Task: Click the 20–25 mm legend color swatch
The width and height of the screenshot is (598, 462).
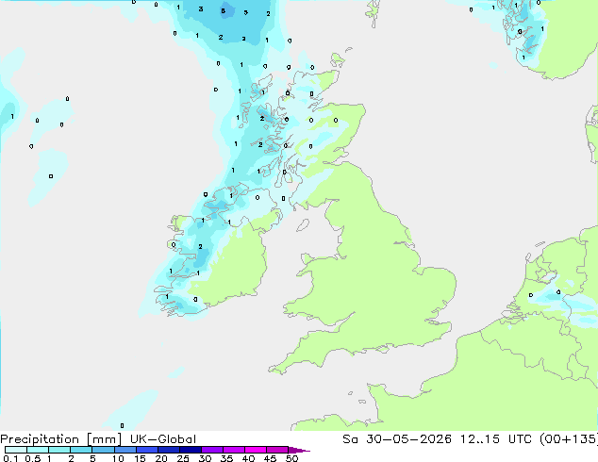Action: click(x=169, y=450)
